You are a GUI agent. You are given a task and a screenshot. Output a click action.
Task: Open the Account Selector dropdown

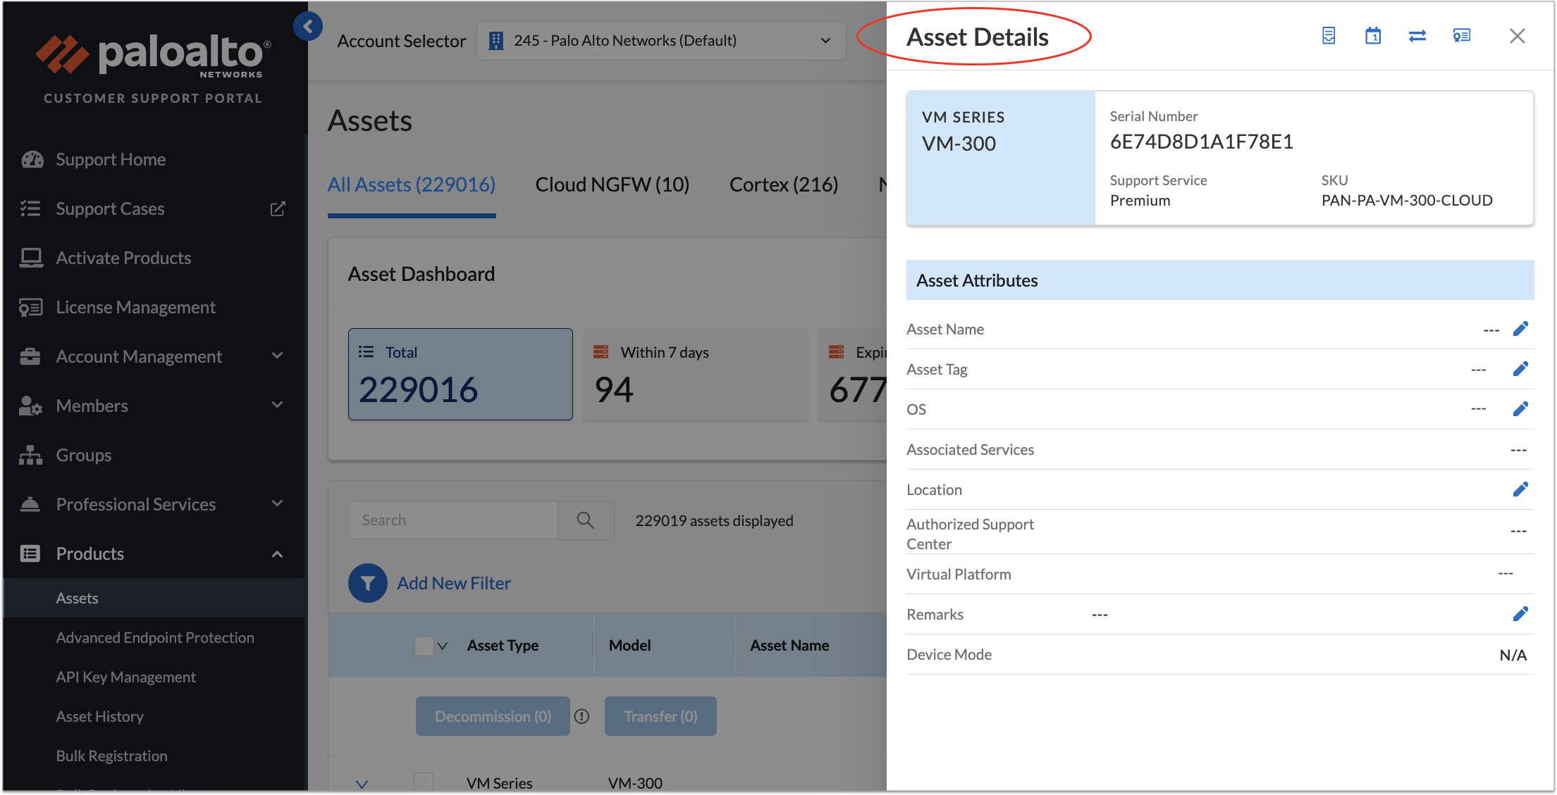(x=660, y=41)
